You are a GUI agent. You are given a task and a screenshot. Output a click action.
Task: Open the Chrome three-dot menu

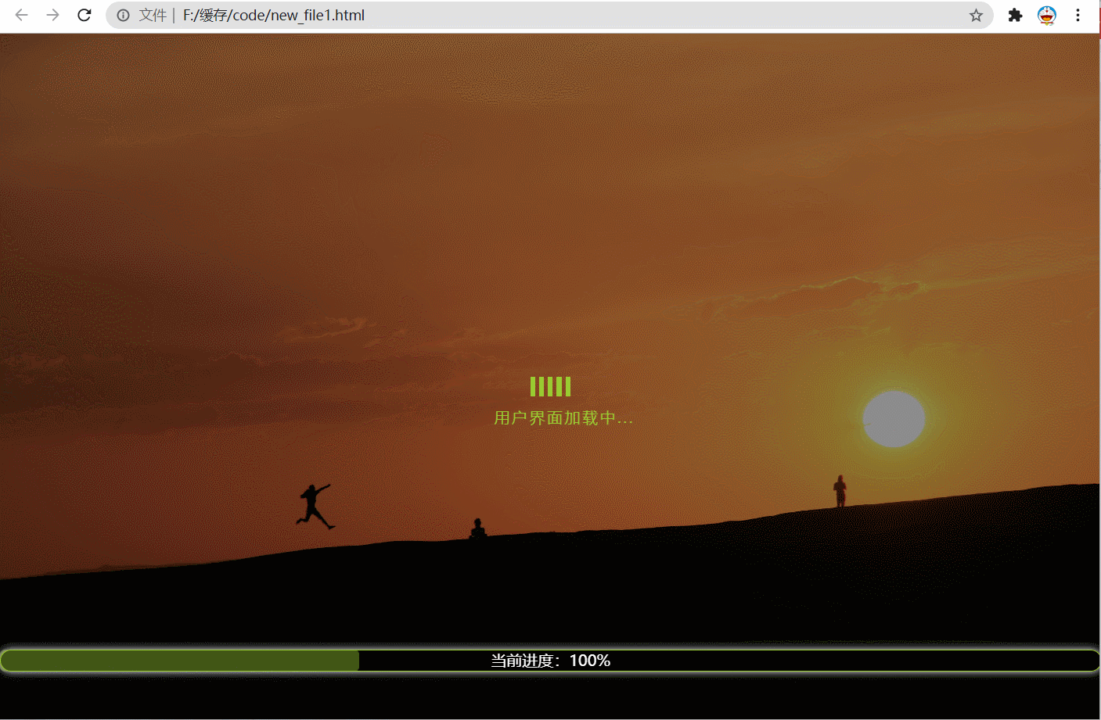[x=1078, y=15]
